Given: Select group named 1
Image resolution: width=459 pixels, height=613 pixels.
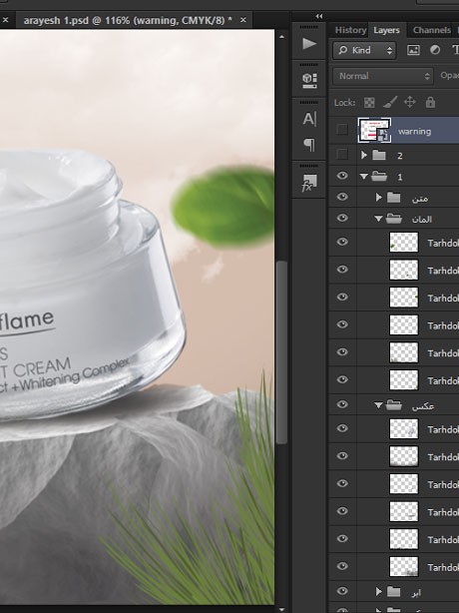Looking at the screenshot, I should [x=399, y=177].
